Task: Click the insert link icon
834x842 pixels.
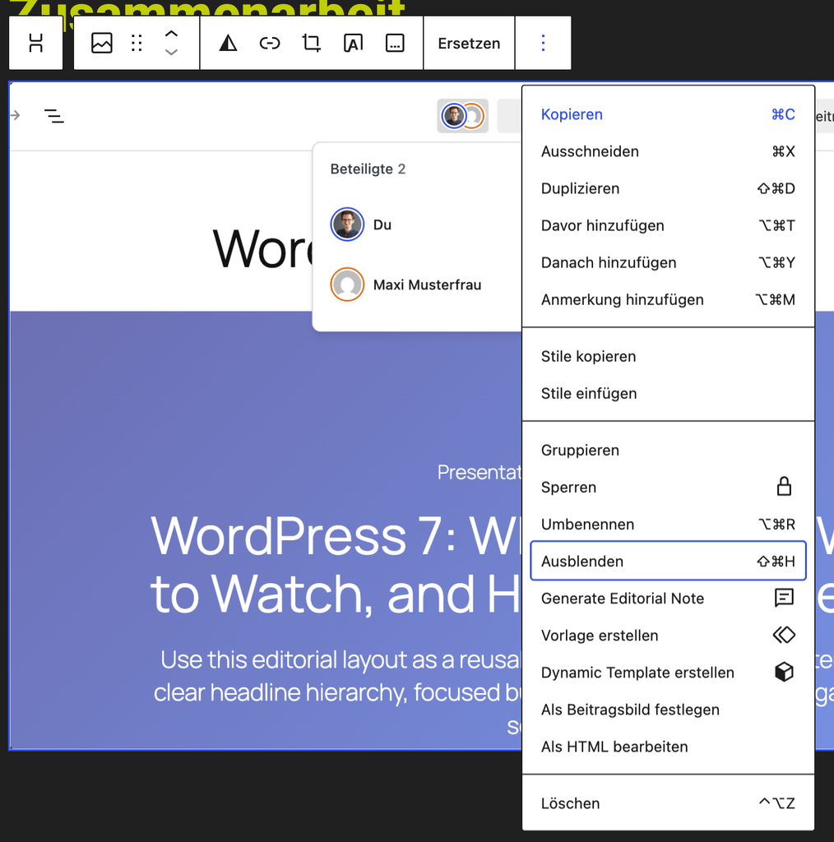Action: tap(270, 43)
